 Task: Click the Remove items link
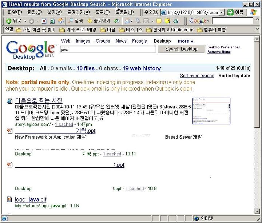pyautogui.click(x=219, y=52)
